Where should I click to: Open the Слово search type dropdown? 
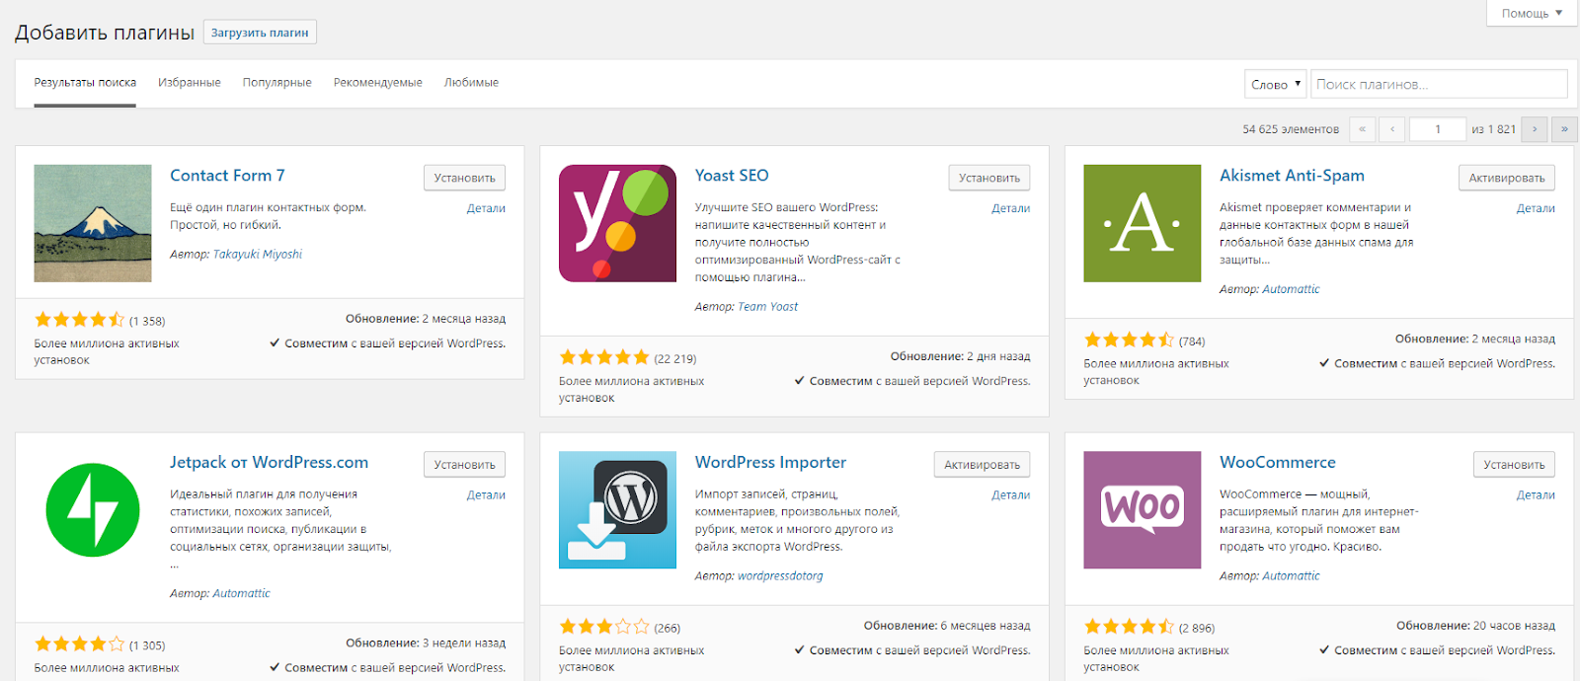(1275, 85)
